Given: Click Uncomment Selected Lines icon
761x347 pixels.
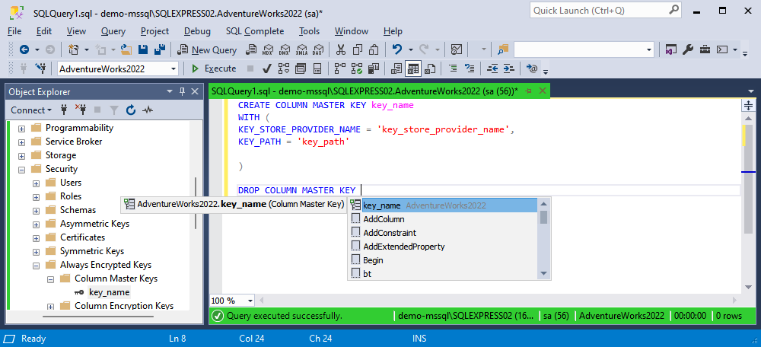Looking at the screenshot, I should click(470, 68).
